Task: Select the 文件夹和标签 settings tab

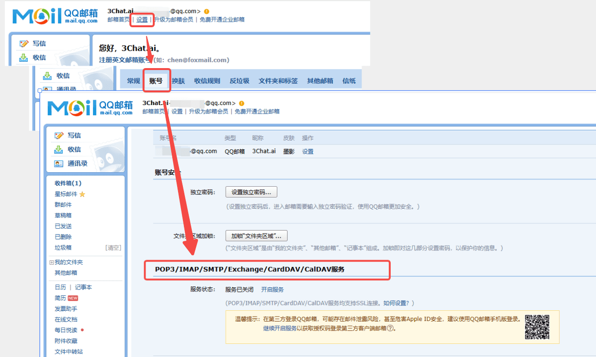Action: pos(278,81)
